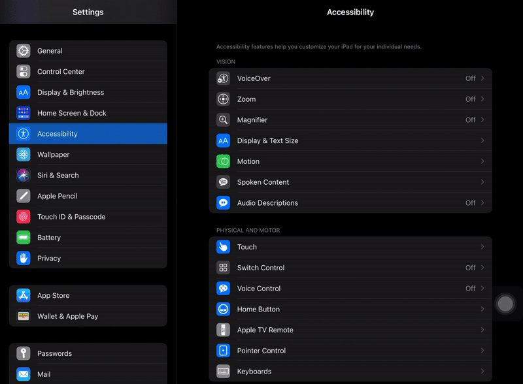The height and width of the screenshot is (384, 523).
Task: Click the Touch ID & Passcode fingerprint icon
Action: (24, 216)
